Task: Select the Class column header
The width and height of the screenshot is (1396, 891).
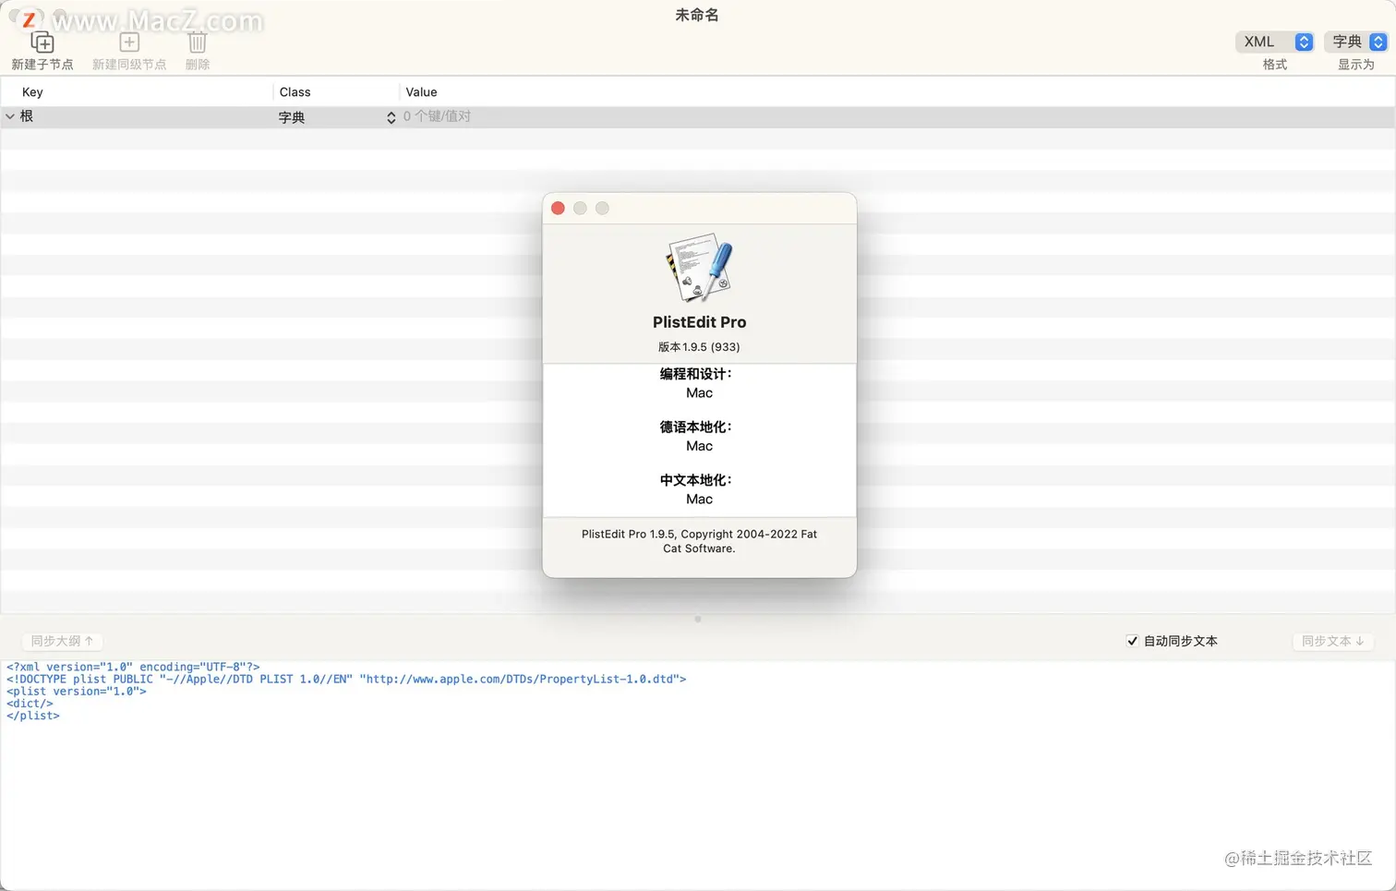Action: pos(295,91)
